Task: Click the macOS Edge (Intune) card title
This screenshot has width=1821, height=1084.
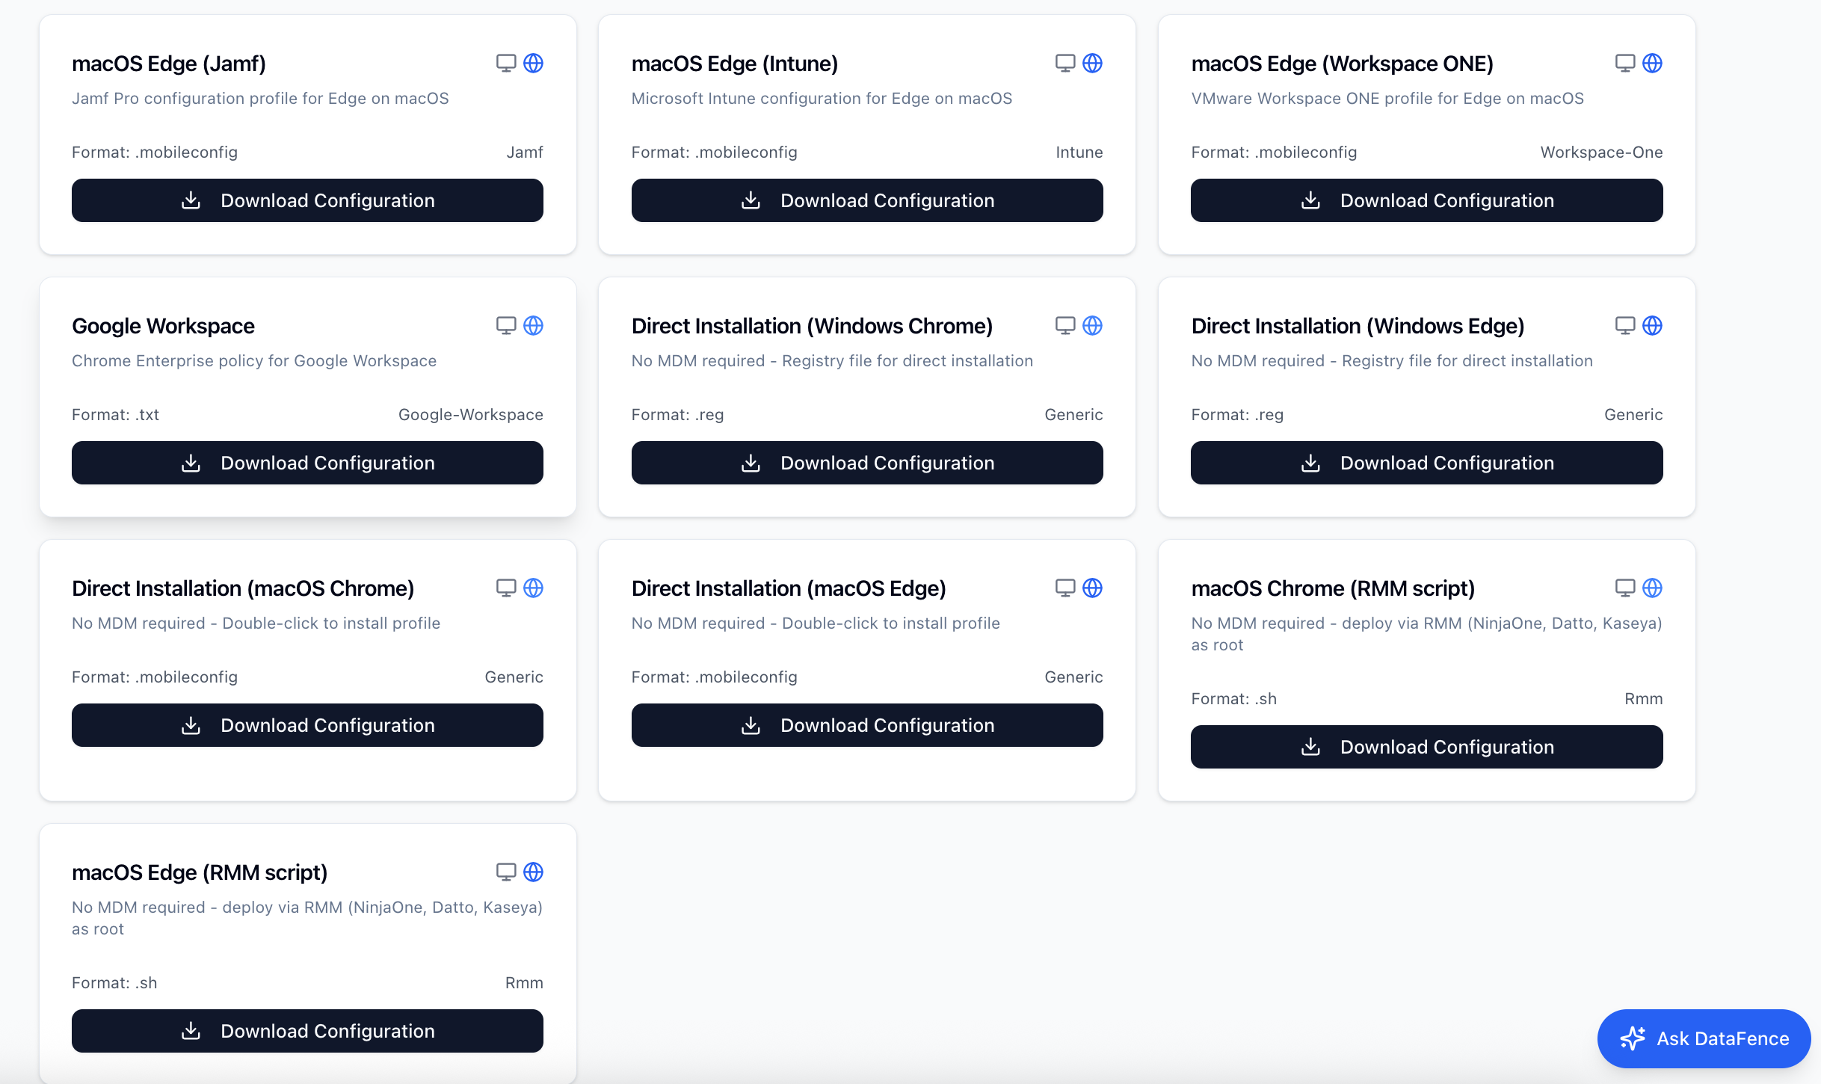Action: click(735, 64)
